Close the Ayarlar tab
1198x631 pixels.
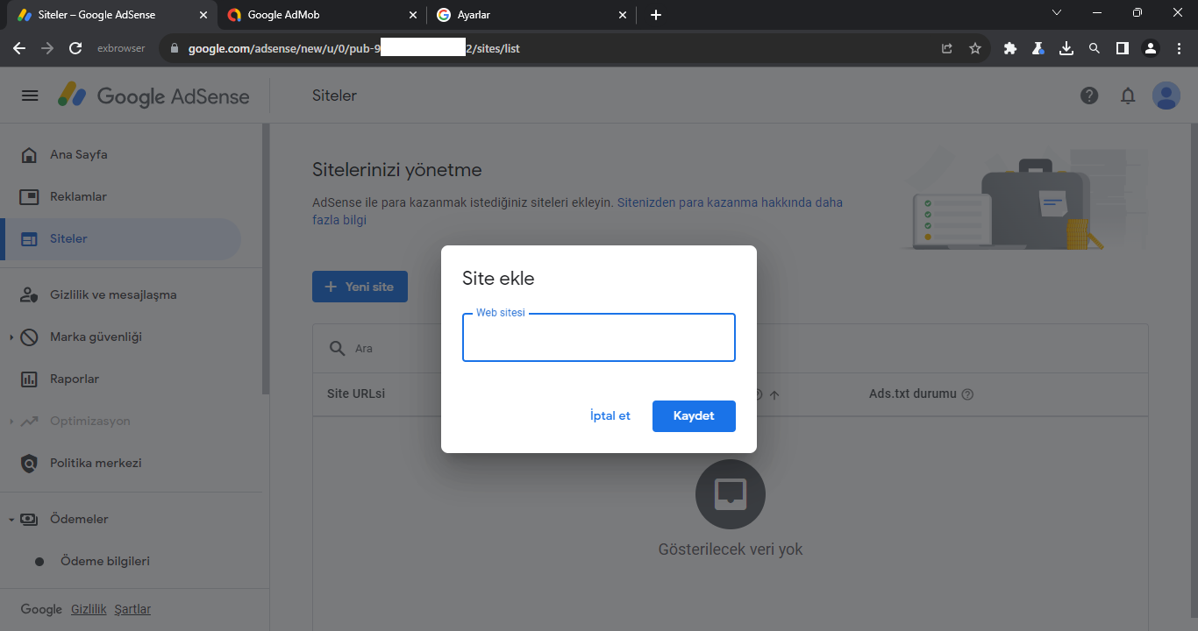pyautogui.click(x=624, y=15)
